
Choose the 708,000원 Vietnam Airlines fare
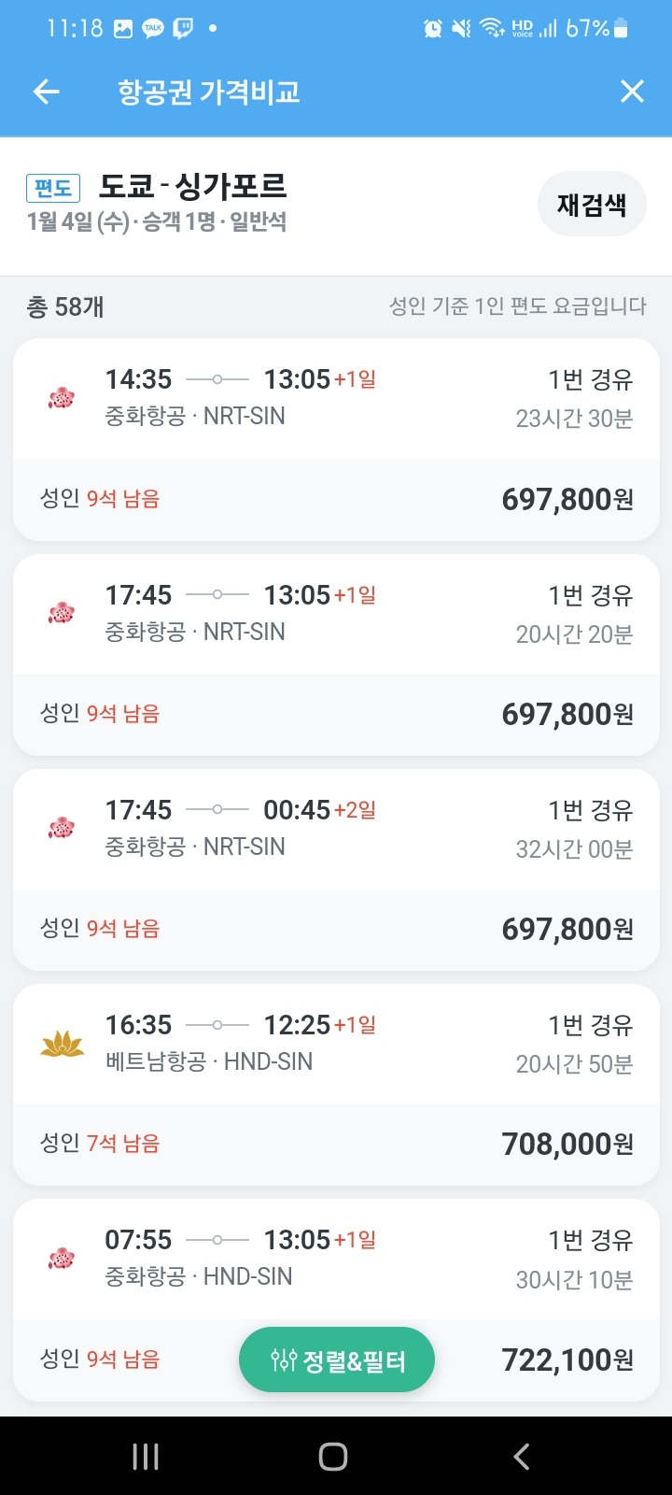(x=336, y=1085)
